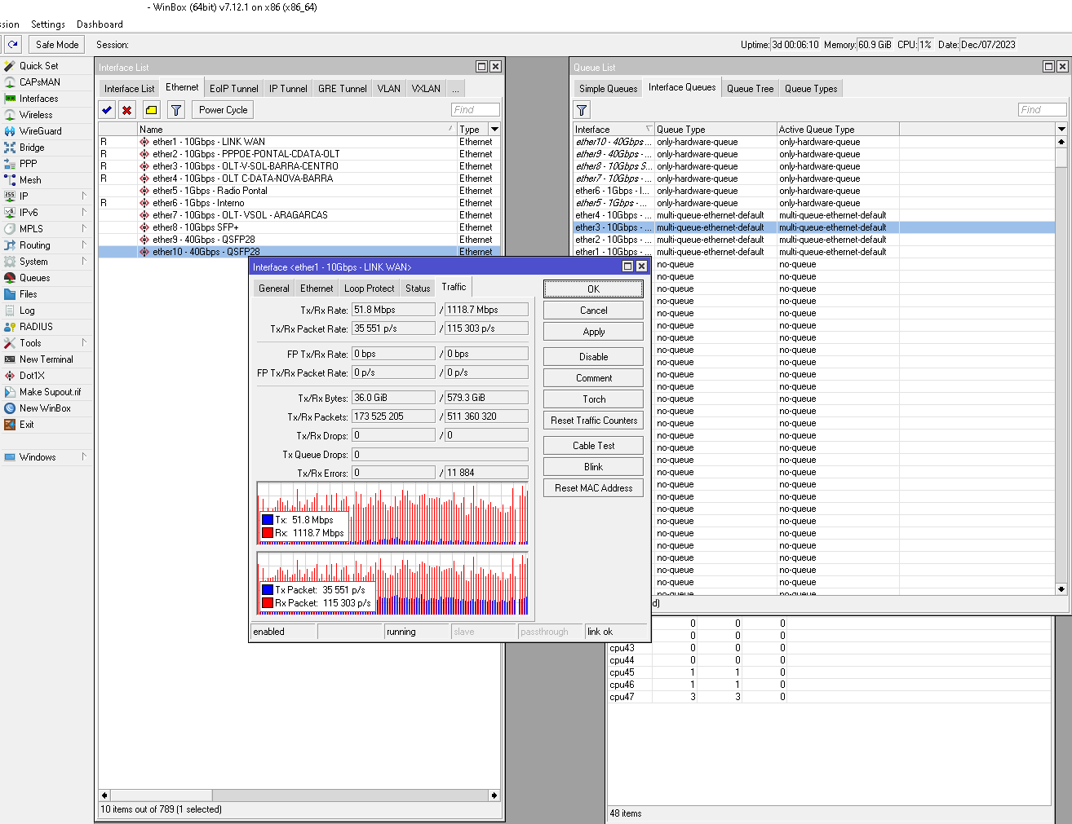Launch a New Terminal
Viewport: 1072px width, 824px height.
point(47,359)
